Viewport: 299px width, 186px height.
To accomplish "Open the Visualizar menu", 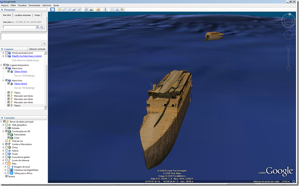I will pyautogui.click(x=23, y=5).
